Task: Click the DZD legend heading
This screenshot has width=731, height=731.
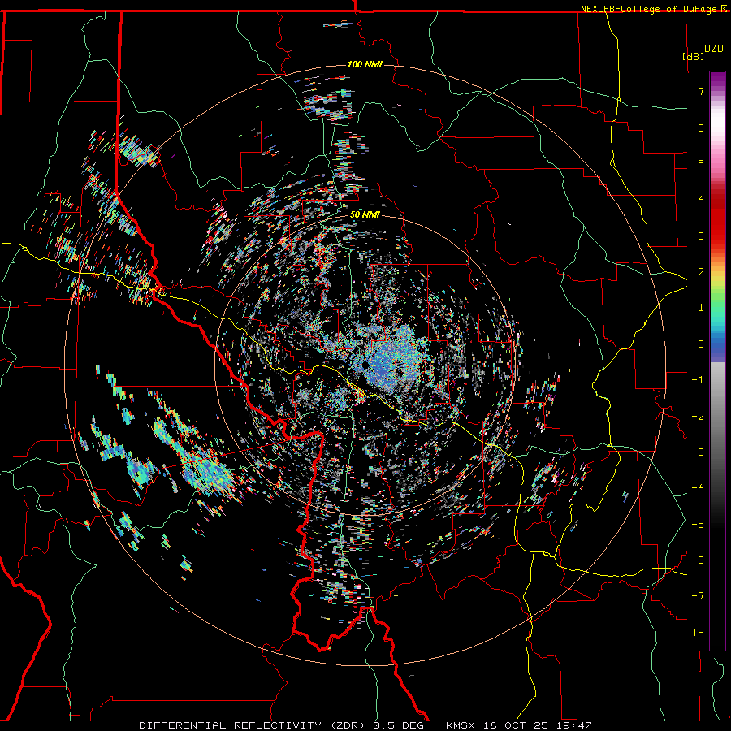Action: 714,49
